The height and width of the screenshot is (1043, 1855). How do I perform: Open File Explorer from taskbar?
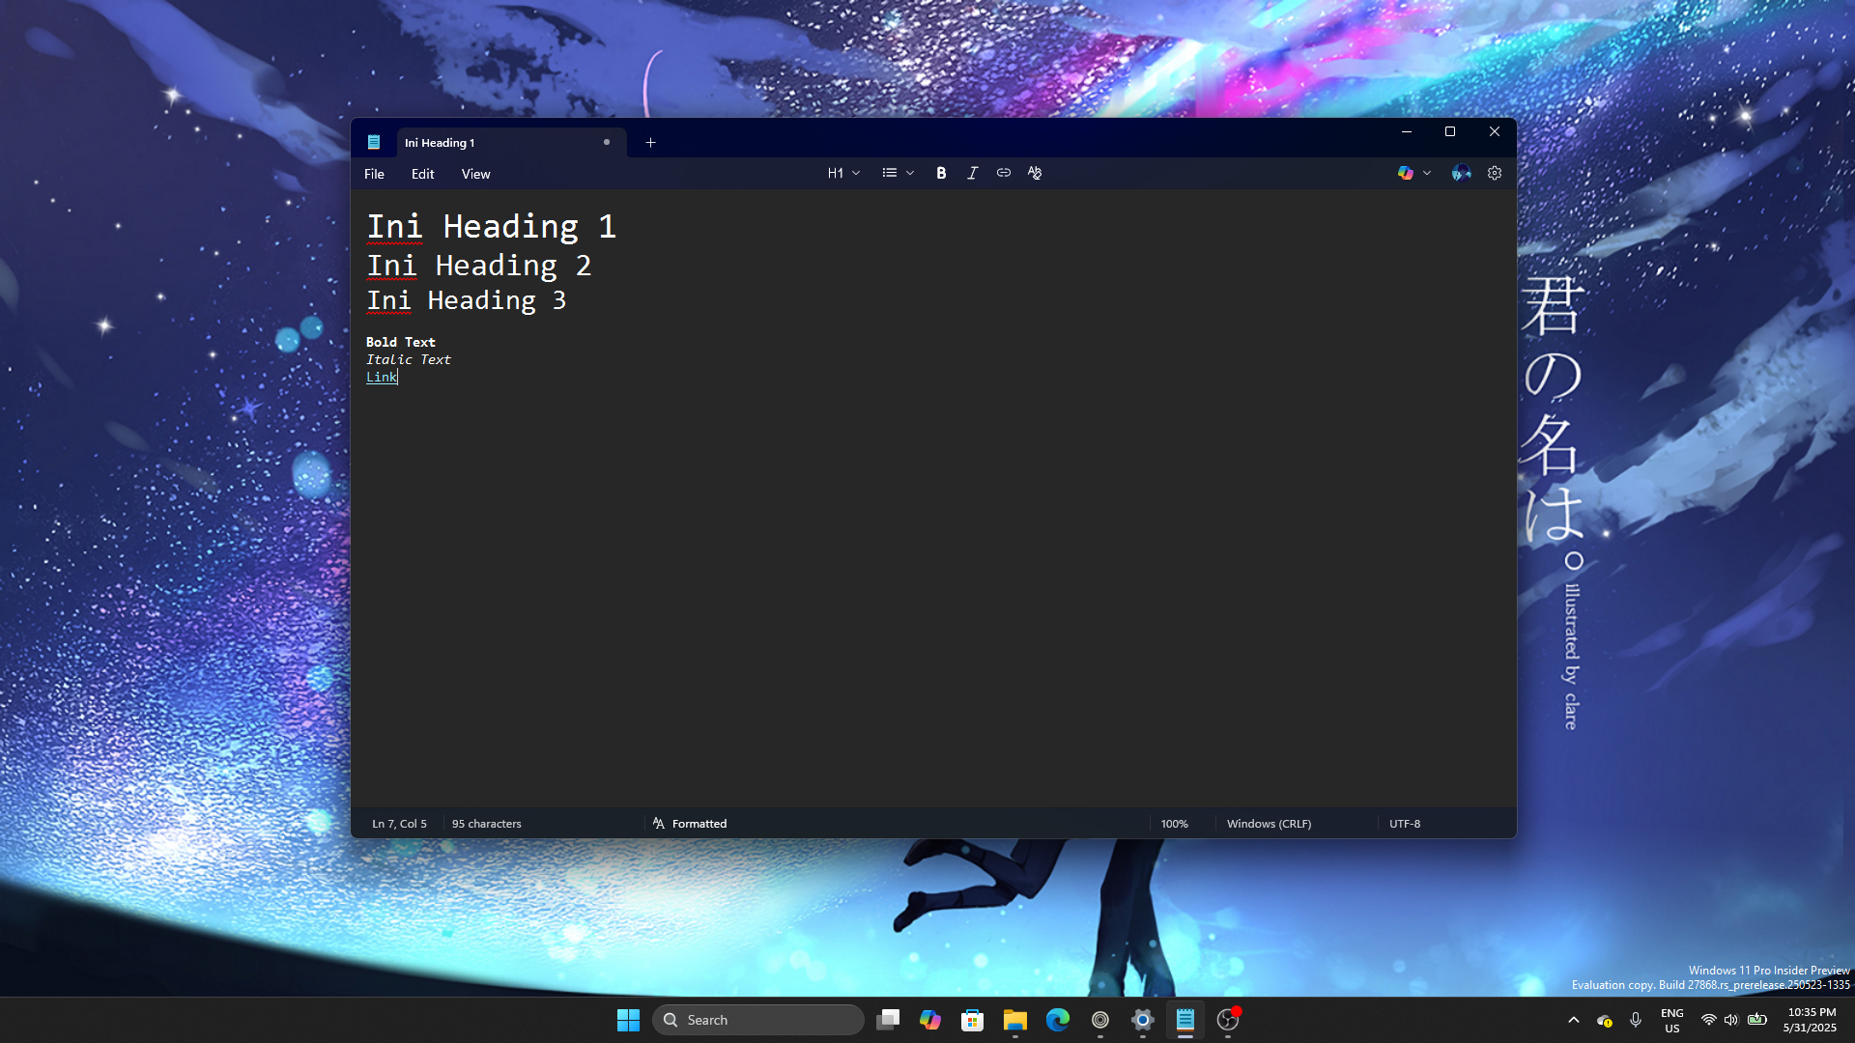coord(1015,1020)
